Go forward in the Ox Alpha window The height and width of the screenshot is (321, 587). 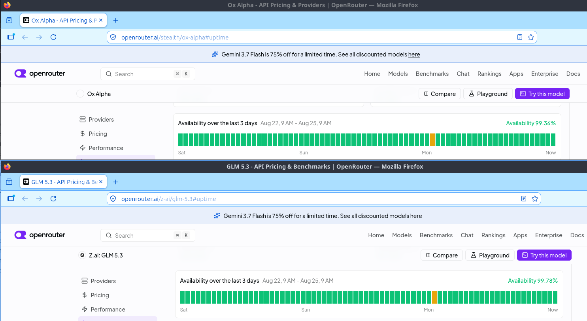[x=39, y=37]
